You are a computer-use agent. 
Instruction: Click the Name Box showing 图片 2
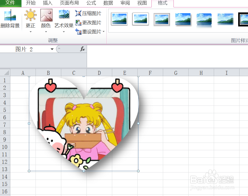point(24,49)
